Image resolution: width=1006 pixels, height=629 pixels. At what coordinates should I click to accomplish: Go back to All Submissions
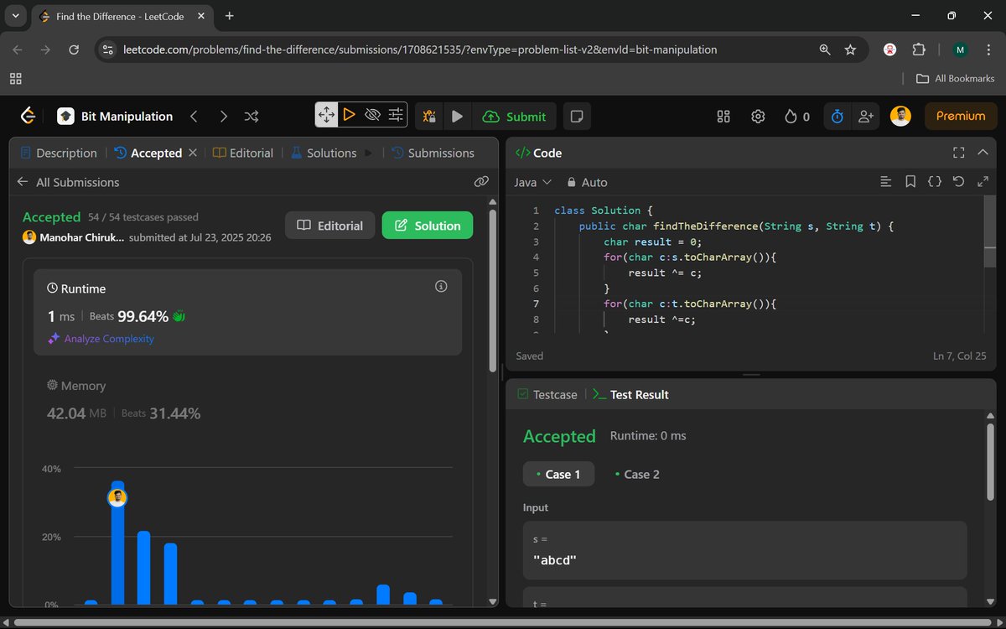[x=68, y=182]
